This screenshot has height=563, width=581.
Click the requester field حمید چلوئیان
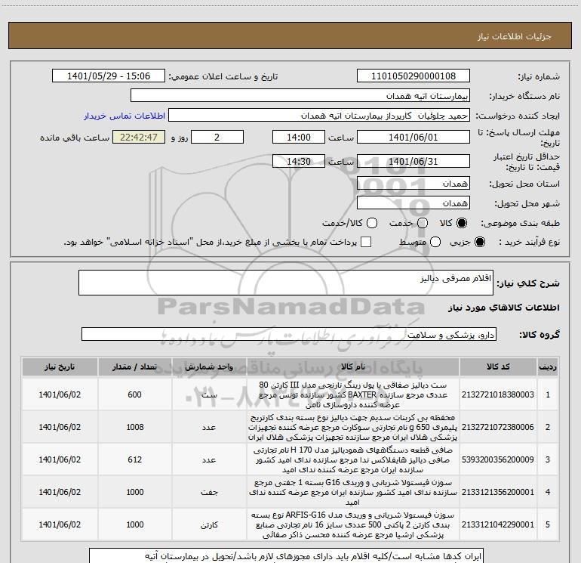point(319,116)
